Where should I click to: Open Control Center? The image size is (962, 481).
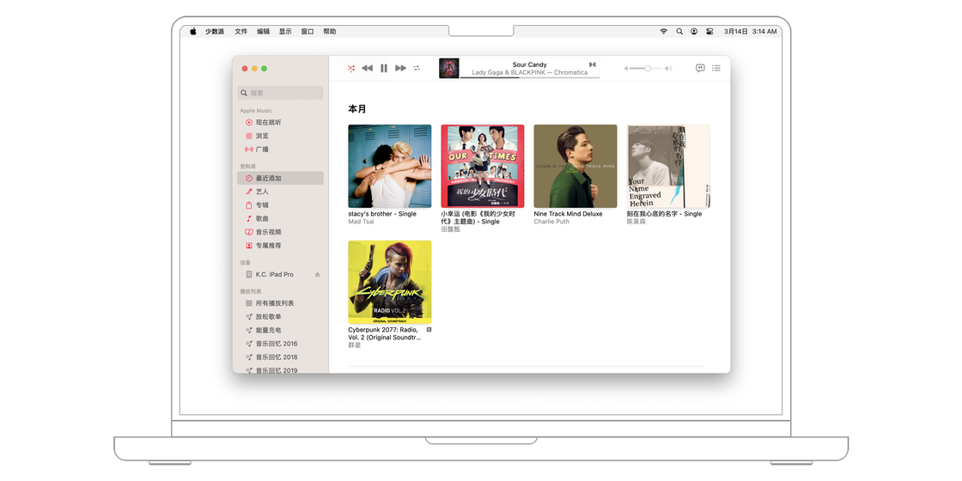click(x=709, y=31)
